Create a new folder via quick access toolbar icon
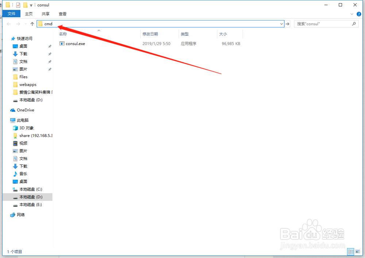The width and height of the screenshot is (365, 258). click(24, 5)
